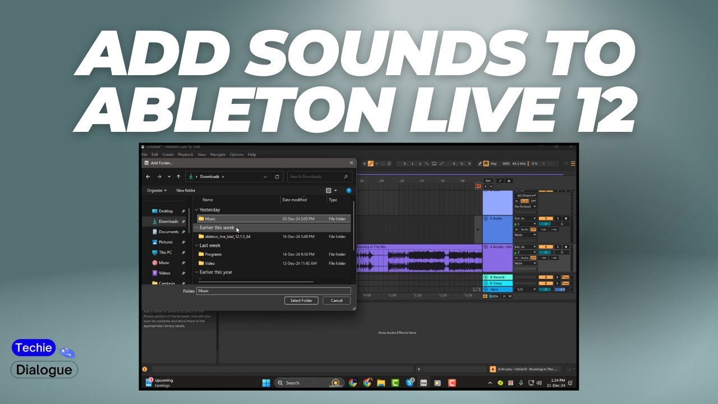The width and height of the screenshot is (718, 404).
Task: Select the Music folder in the list
Action: [x=274, y=219]
